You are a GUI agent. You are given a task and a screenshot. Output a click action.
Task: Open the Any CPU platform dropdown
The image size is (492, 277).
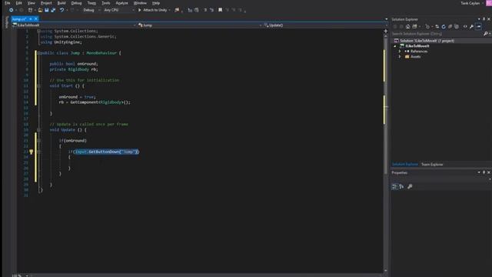(x=119, y=10)
